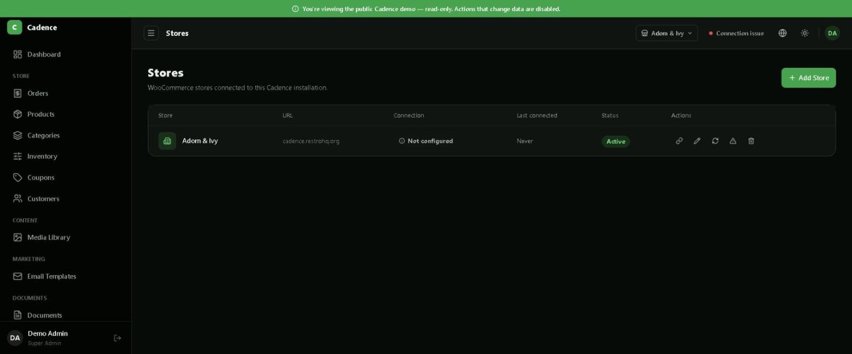This screenshot has height=354, width=852.
Task: Click the Not configured connection status
Action: [425, 141]
